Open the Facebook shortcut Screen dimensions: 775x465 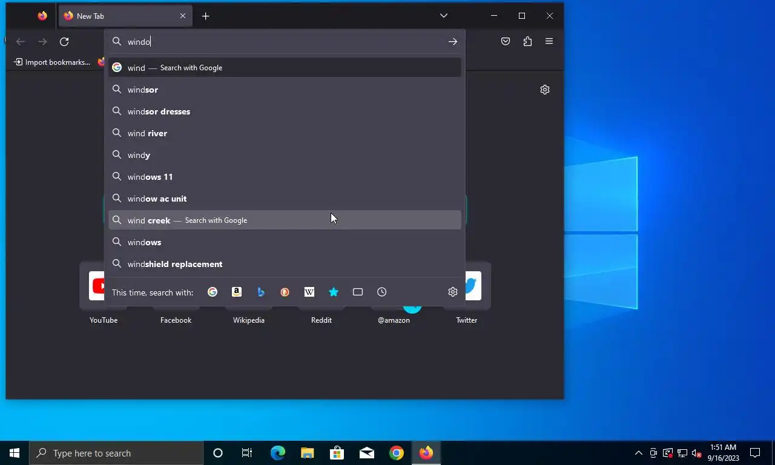[176, 320]
